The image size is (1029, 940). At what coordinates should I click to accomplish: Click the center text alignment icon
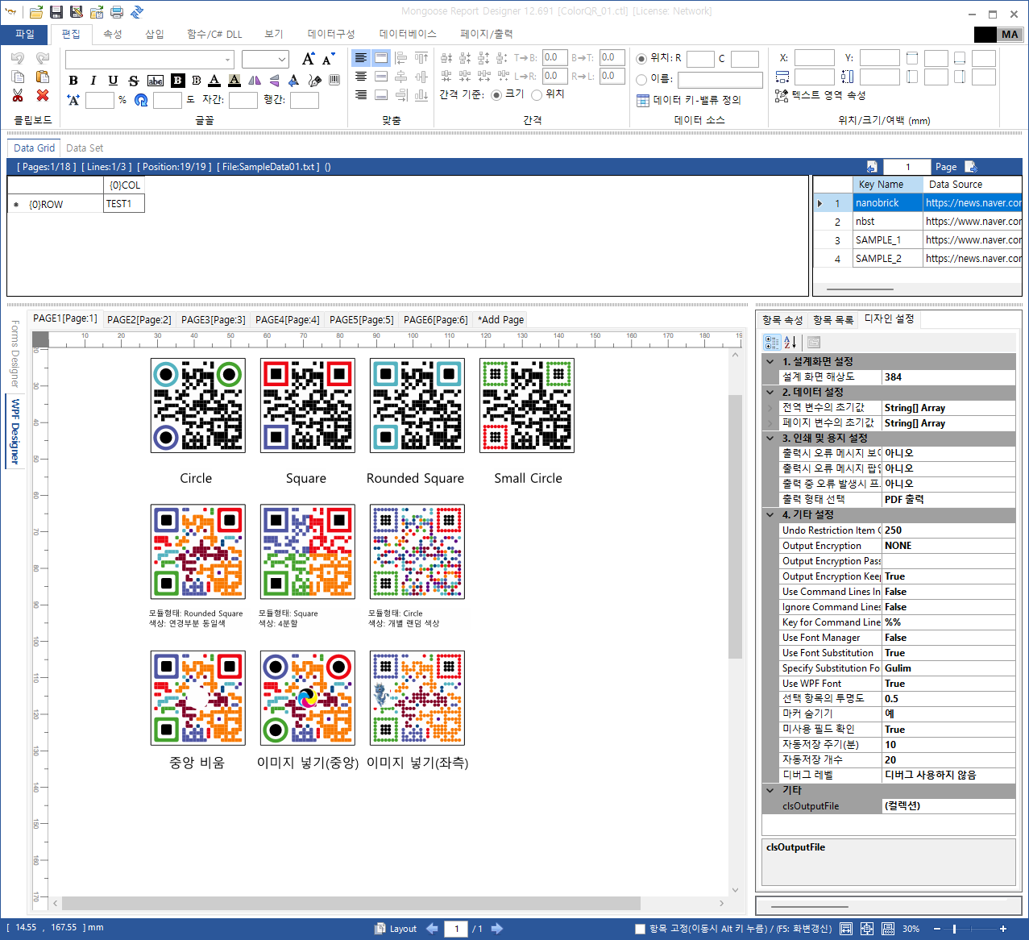[361, 77]
